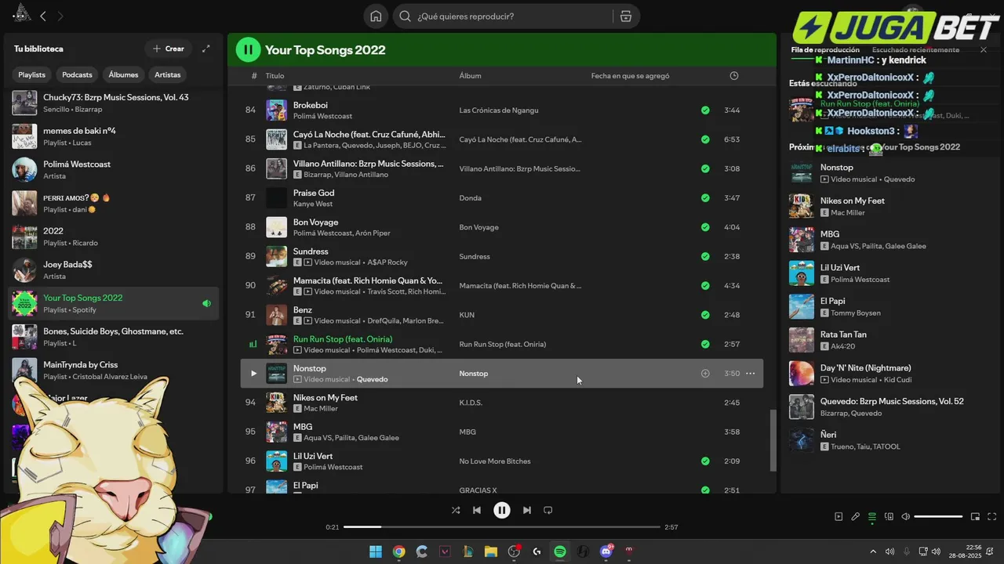Sort by the Álbum column header
This screenshot has width=1004, height=564.
pyautogui.click(x=471, y=76)
